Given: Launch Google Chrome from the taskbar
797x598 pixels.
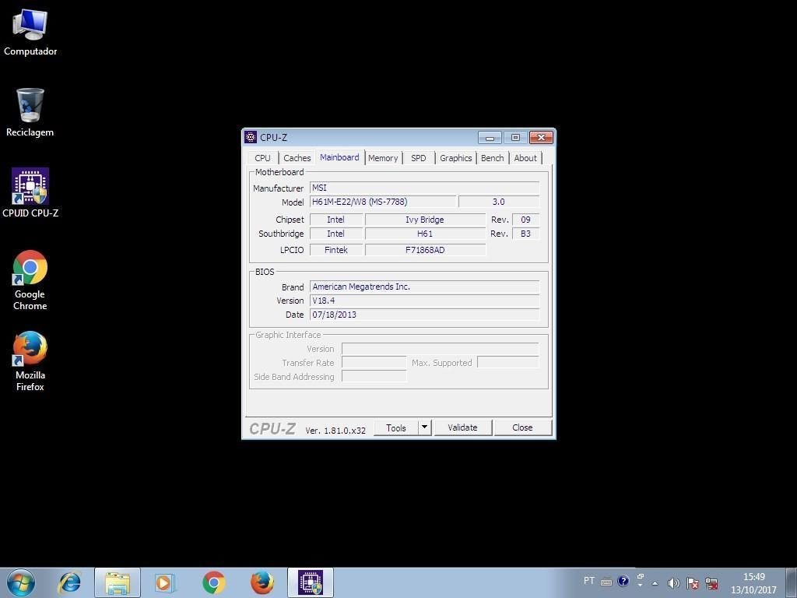Looking at the screenshot, I should coord(213,582).
